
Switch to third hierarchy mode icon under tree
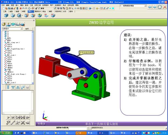coord(18,87)
